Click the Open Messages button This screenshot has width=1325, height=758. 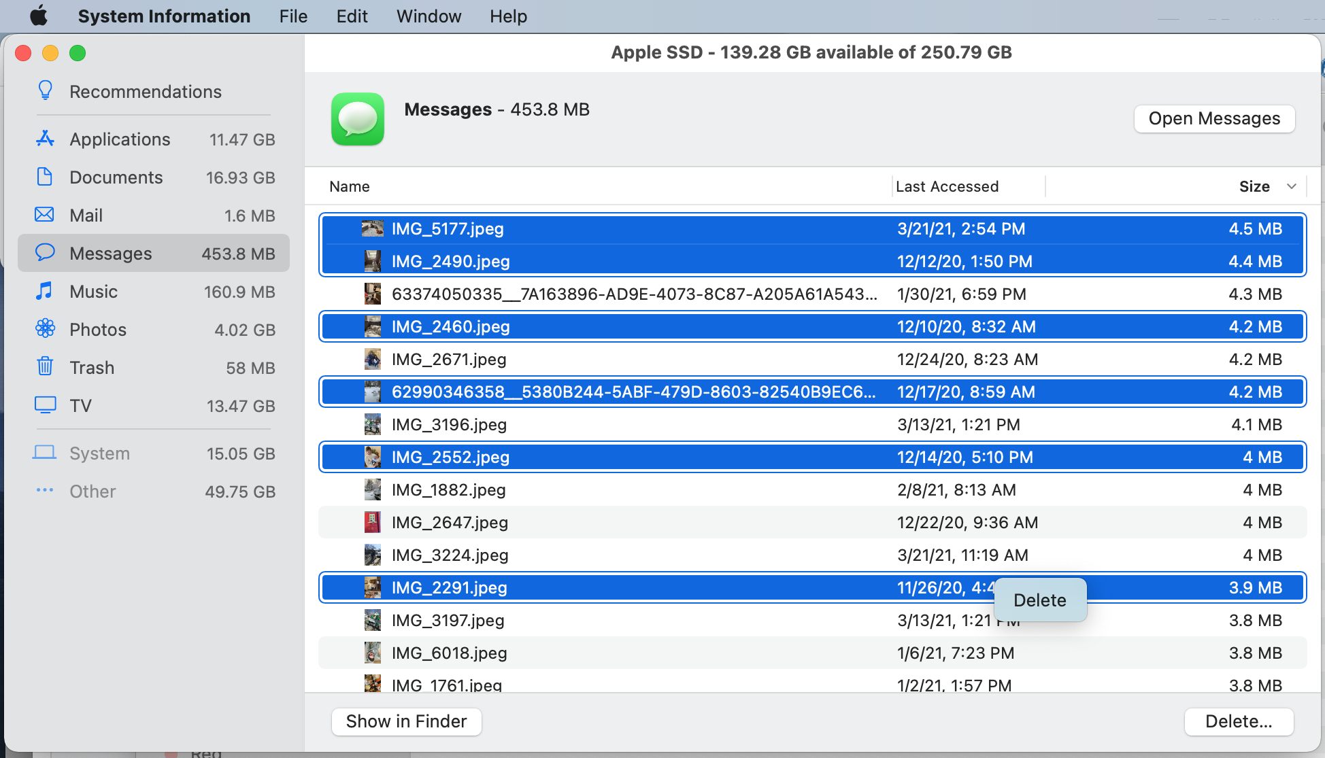pyautogui.click(x=1214, y=118)
